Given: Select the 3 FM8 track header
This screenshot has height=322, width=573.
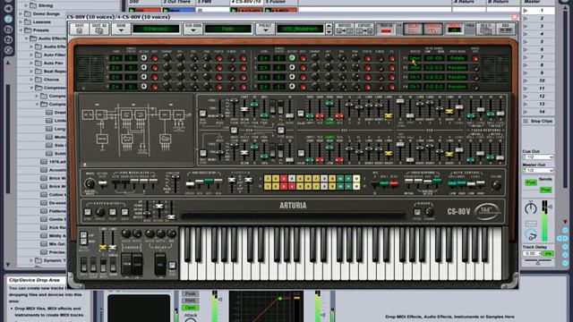Looking at the screenshot, I should 212,2.
